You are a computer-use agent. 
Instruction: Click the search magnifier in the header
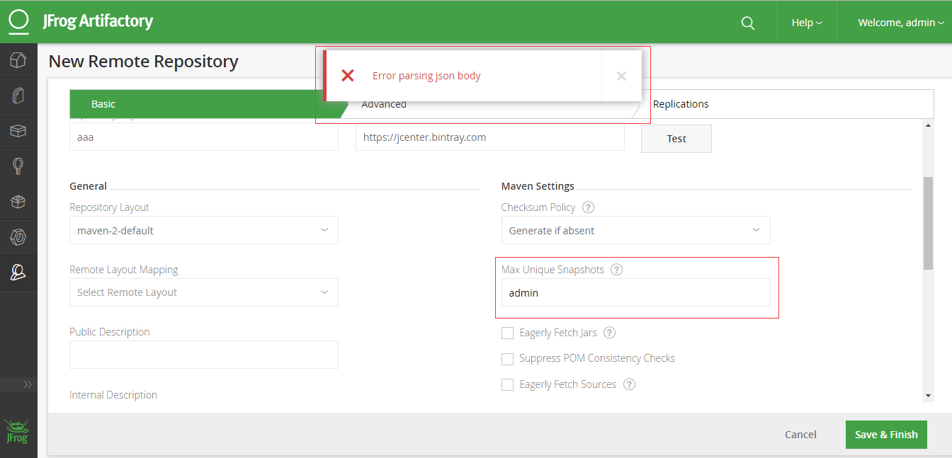[747, 23]
